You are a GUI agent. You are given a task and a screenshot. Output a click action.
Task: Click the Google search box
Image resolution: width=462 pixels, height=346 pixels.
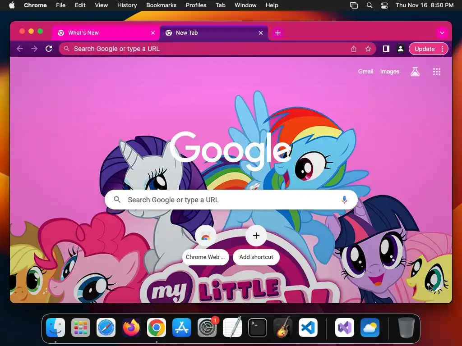click(x=231, y=200)
